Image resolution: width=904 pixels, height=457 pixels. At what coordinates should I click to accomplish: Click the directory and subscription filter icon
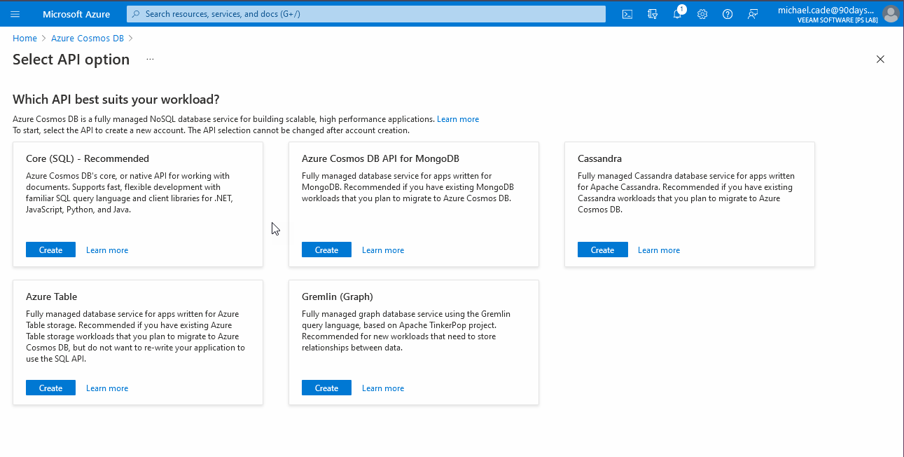click(x=653, y=13)
